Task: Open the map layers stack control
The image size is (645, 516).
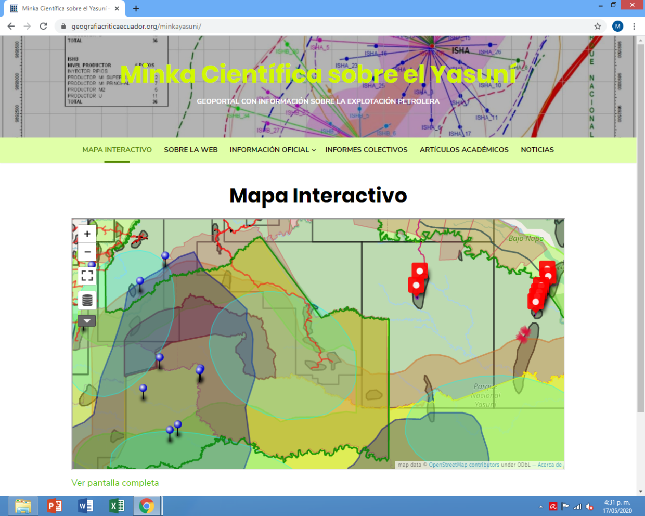Action: (87, 300)
